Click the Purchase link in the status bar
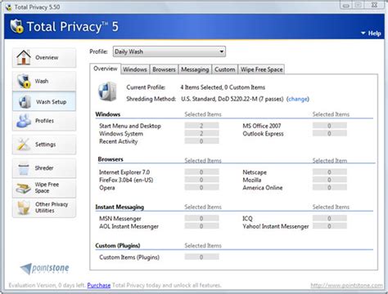Screen dimensions: 388x294 pos(99,285)
